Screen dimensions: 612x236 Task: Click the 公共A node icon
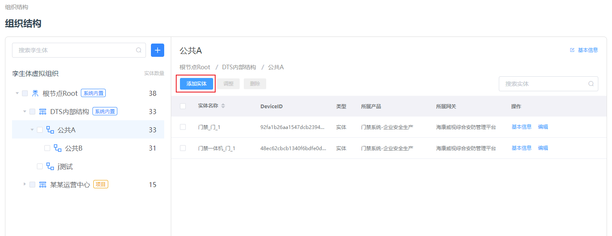tap(50, 130)
